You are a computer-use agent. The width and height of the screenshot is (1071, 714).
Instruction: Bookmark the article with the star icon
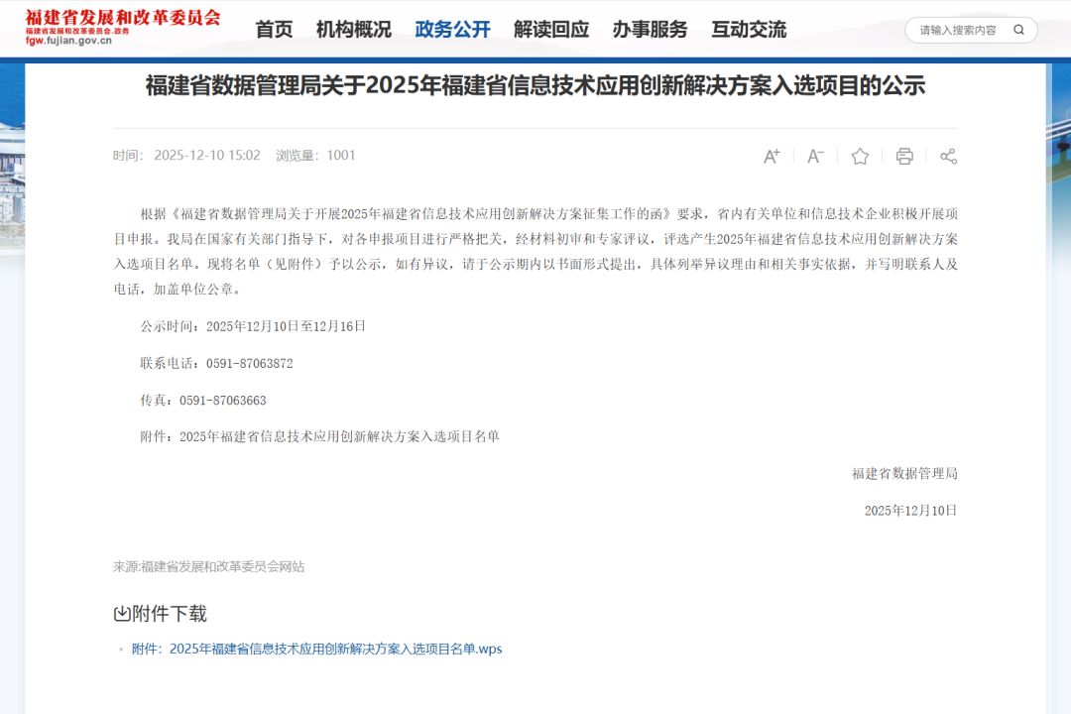coord(860,156)
